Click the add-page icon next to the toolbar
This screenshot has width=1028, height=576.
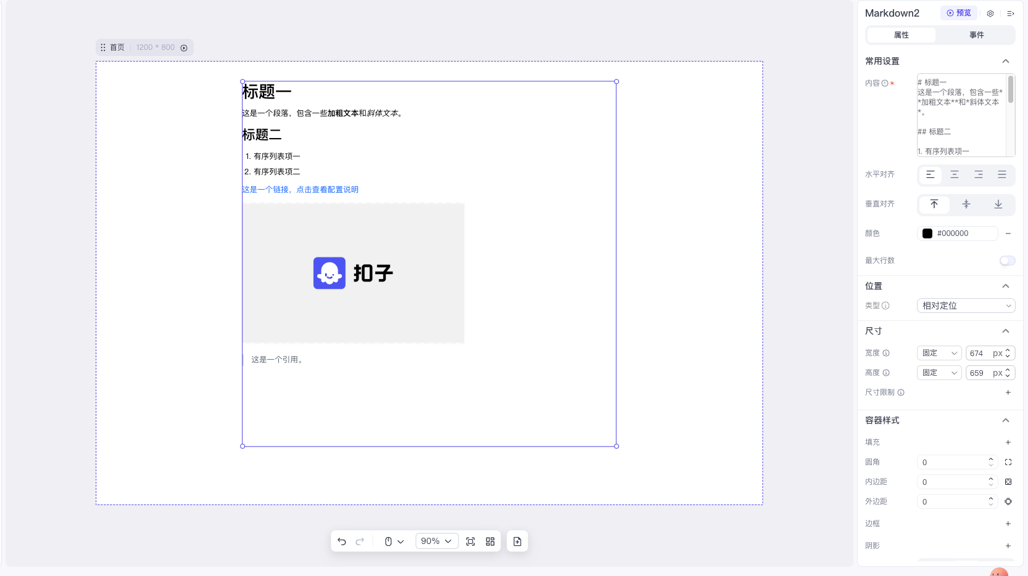517,541
